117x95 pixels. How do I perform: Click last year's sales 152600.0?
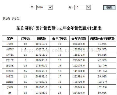[x=79, y=49]
